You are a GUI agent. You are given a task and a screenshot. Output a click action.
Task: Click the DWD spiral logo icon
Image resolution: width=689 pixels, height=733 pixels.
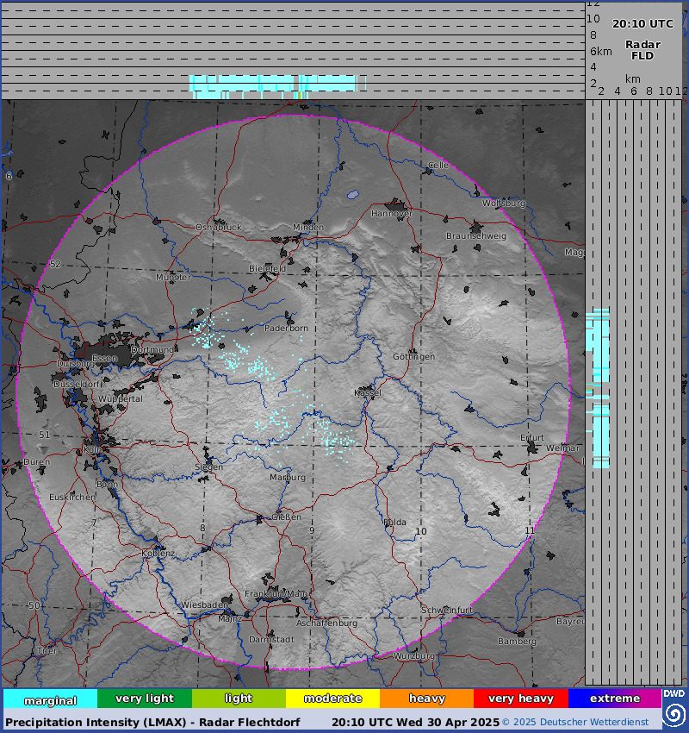click(x=673, y=714)
